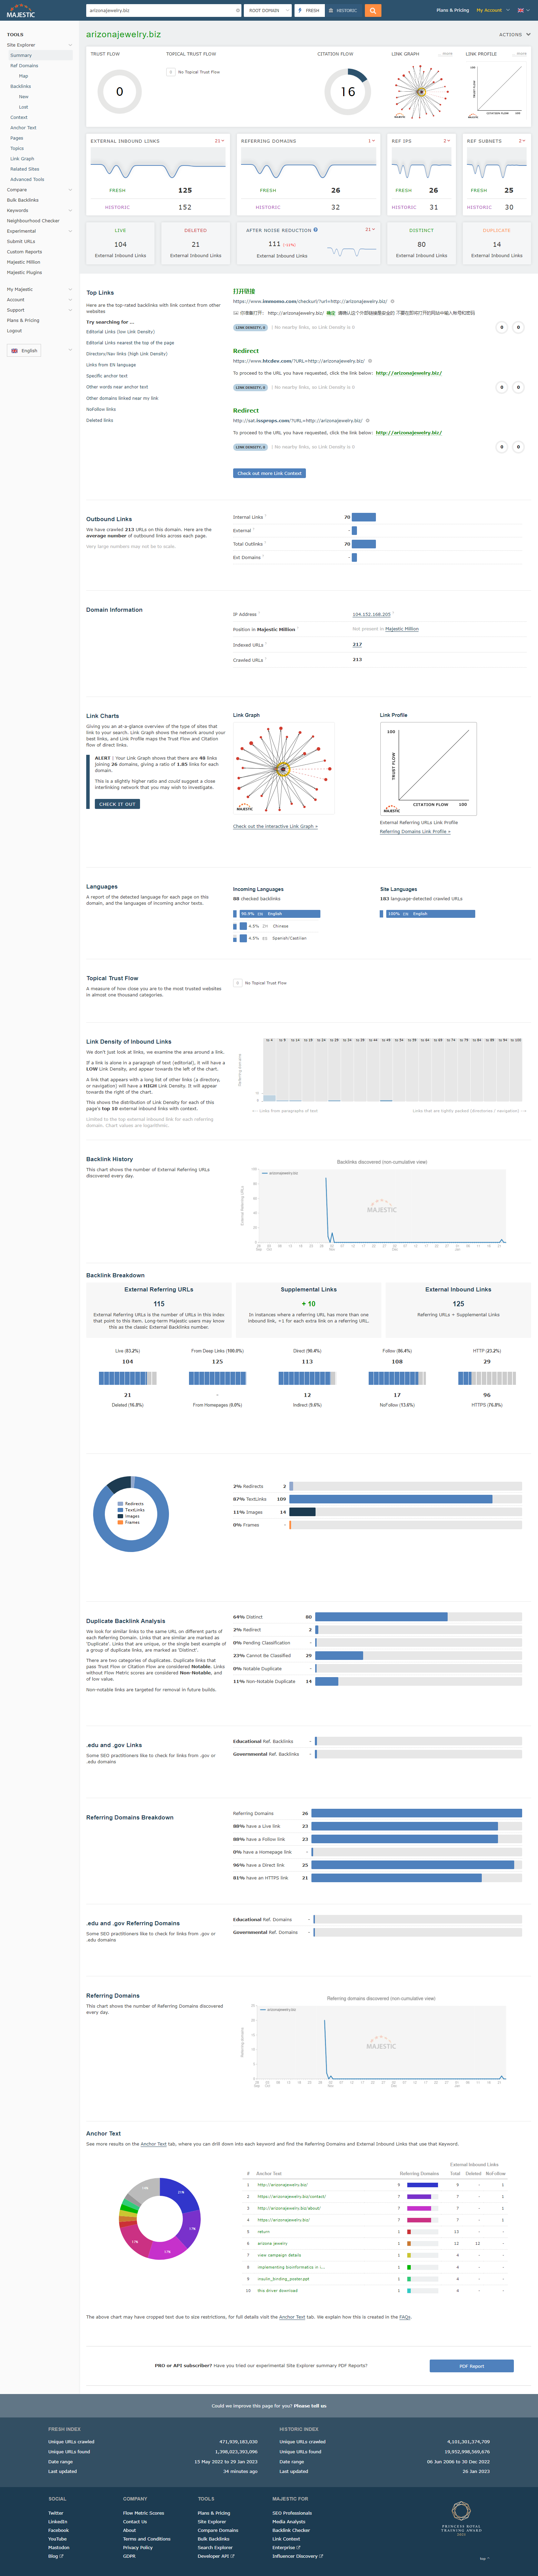The width and height of the screenshot is (538, 2576).
Task: Click Plans & Pricing in the header
Action: tap(452, 10)
